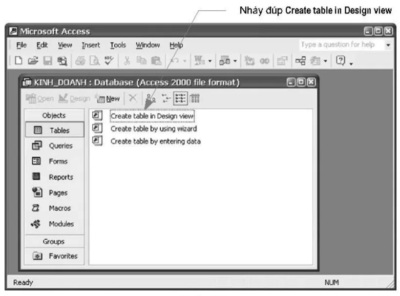This screenshot has height=296, width=400.
Task: Select Favorites under Groups
Action: (54, 256)
